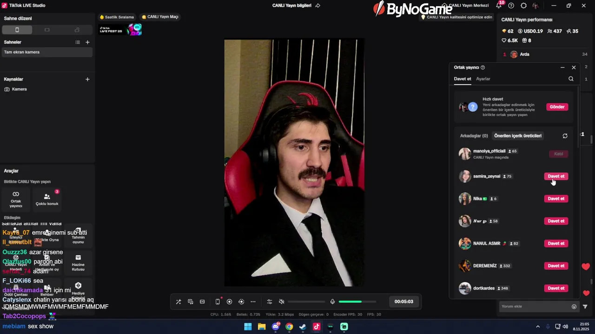595x334 pixels.
Task: Open the share arrow next to 'CANLI Yayın bilgileri'
Action: tap(318, 6)
